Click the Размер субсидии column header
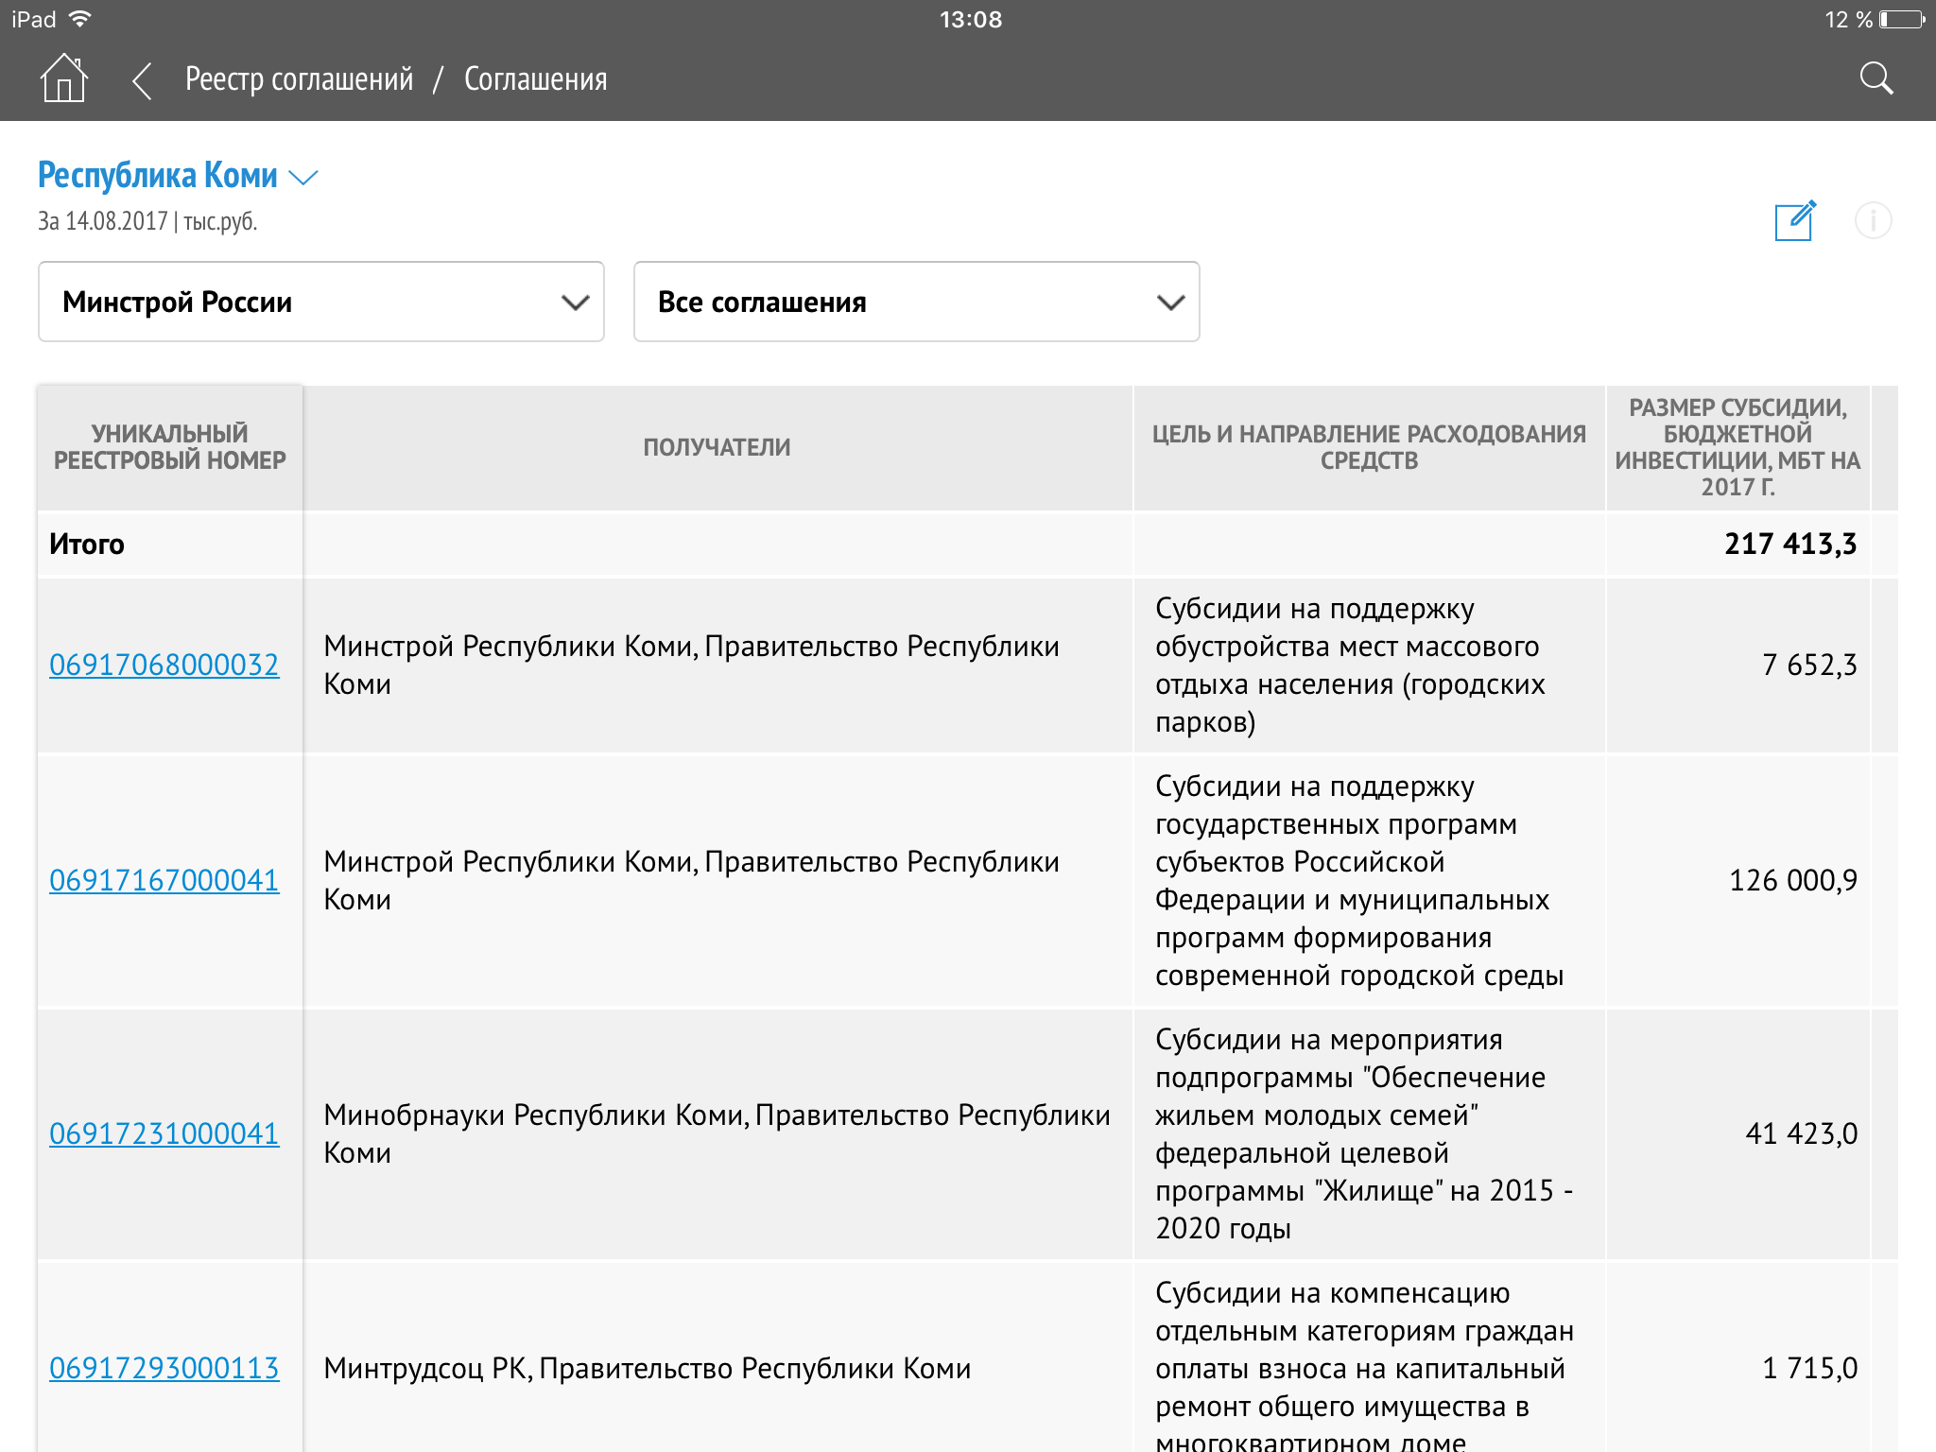Viewport: 1936px width, 1452px height. click(x=1737, y=447)
